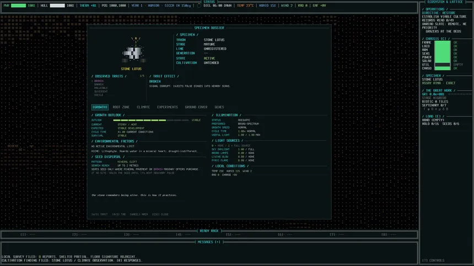The image size is (474, 266).
Task: Click the "EMF +0V" status readout
Action: [x=319, y=5]
